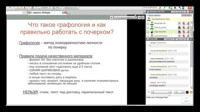Close the '5 секретов NEW.pptx' tab

(x=65, y=13)
